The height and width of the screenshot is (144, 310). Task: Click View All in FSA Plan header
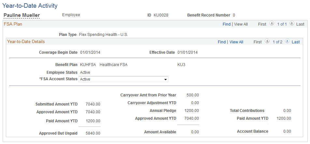pos(241,24)
